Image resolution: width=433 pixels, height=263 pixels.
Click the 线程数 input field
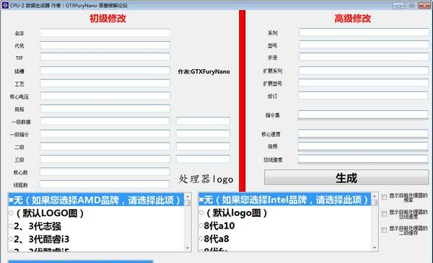coord(105,184)
